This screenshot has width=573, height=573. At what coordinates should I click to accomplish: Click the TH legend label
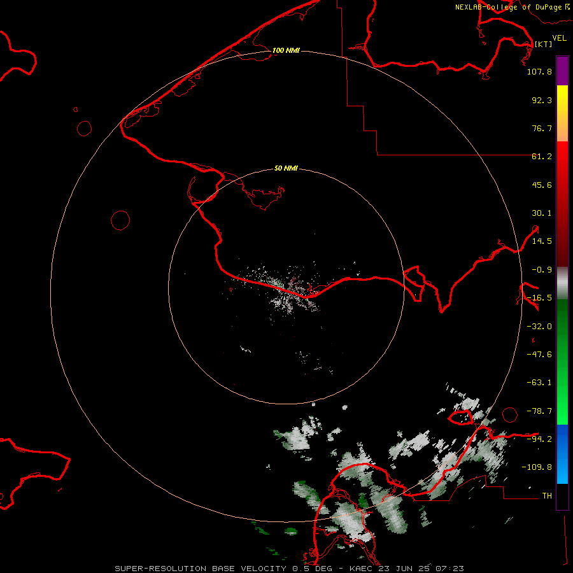[x=547, y=496]
